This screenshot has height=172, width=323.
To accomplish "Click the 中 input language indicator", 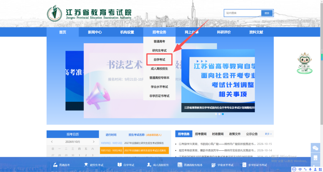I will [300, 169].
